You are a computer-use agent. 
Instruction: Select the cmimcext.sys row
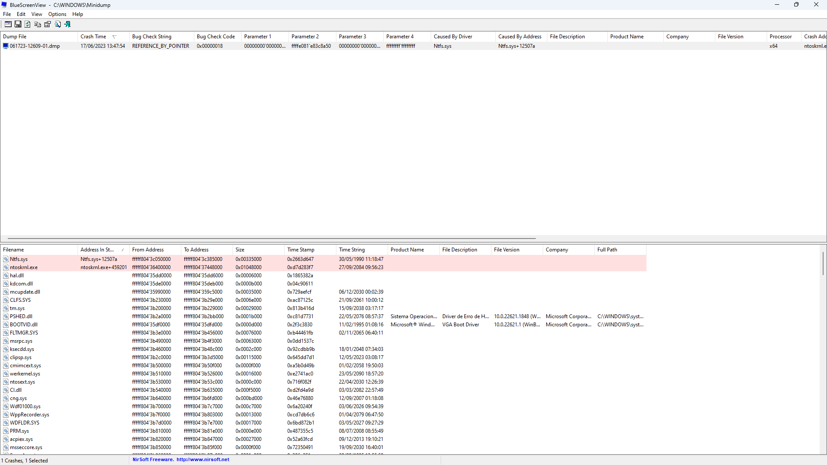point(323,366)
